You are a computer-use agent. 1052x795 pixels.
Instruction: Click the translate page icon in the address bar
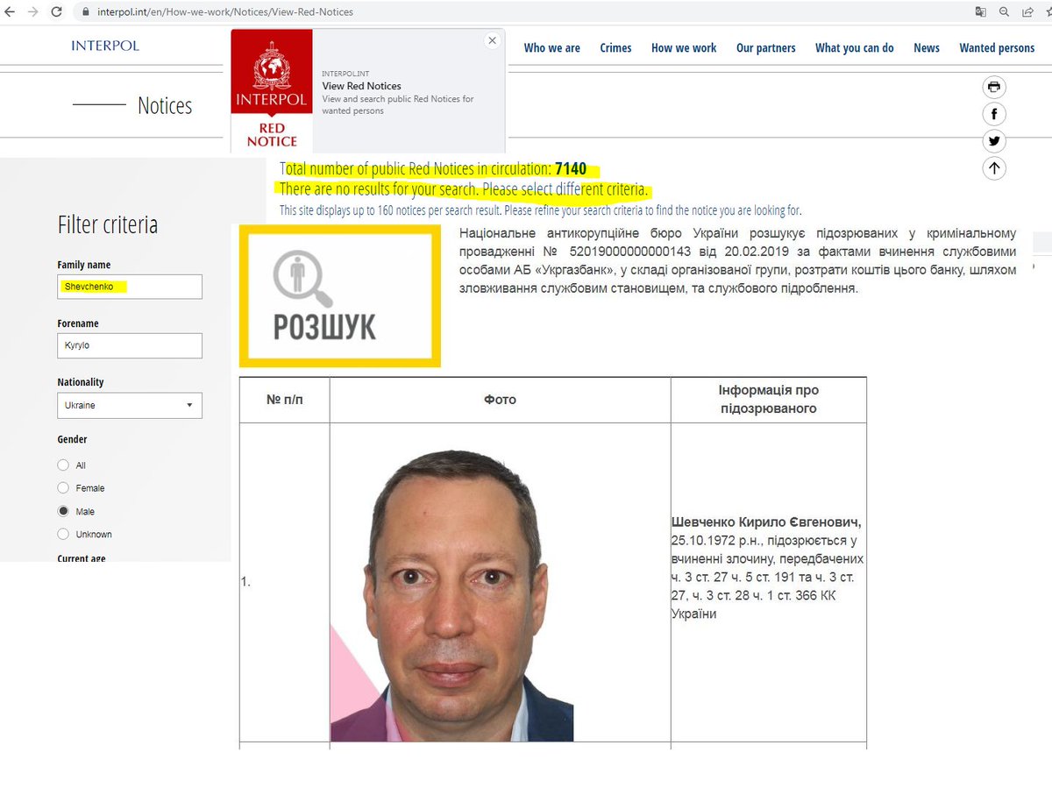click(981, 12)
